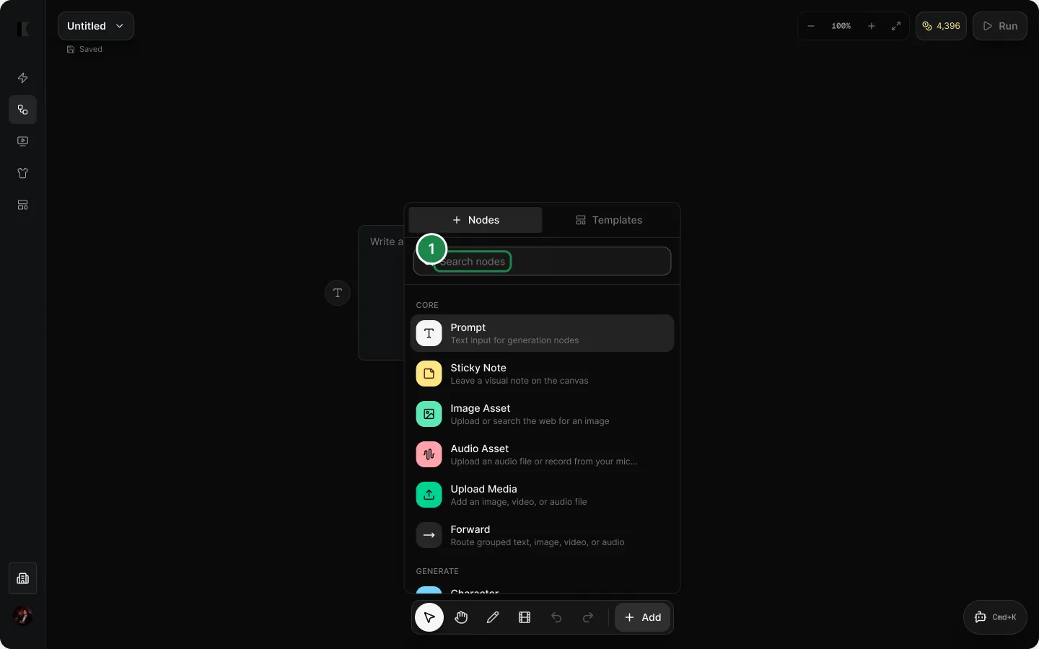Switch to the Templates tab
Viewport: 1039px width, 649px height.
click(609, 220)
